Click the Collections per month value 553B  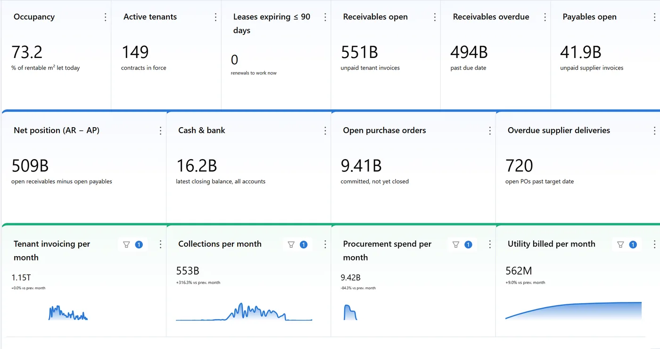pos(188,271)
